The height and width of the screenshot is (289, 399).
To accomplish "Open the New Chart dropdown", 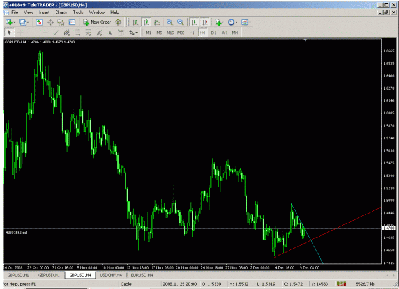I will pyautogui.click(x=10, y=22).
